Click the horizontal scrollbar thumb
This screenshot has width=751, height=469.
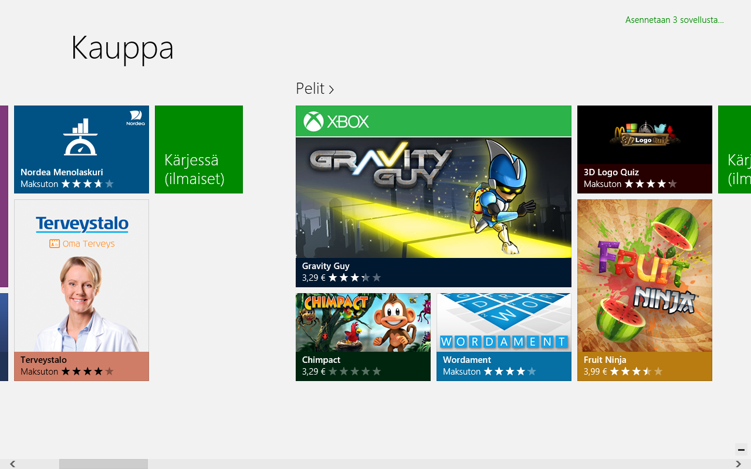pyautogui.click(x=103, y=464)
